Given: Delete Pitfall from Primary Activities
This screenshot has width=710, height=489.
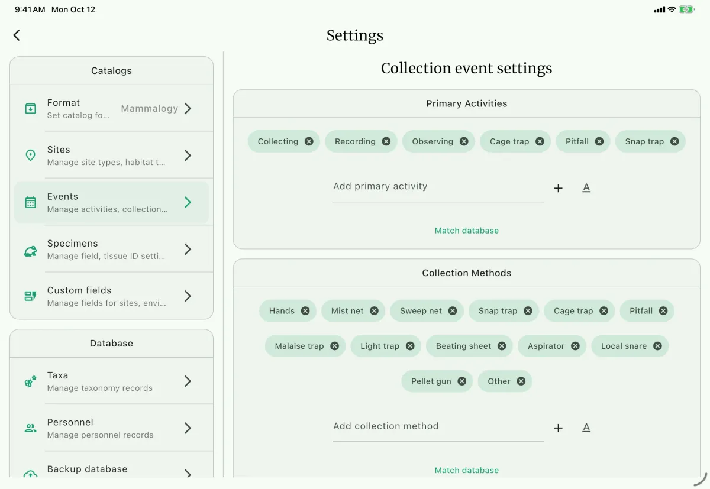Looking at the screenshot, I should coord(599,141).
